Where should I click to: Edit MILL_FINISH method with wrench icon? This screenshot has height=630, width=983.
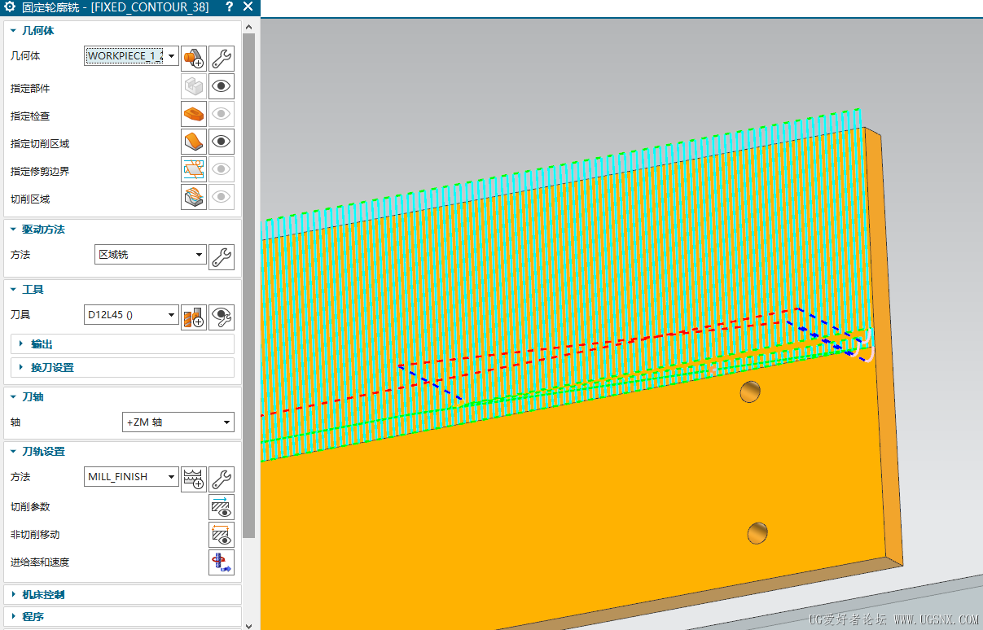click(x=222, y=479)
